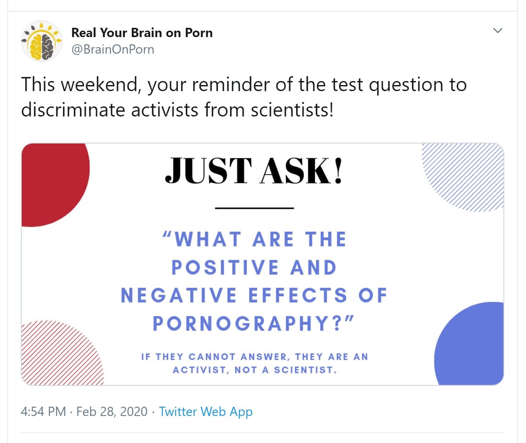Click the @BrainOnPorn handle
Image resolution: width=526 pixels, height=443 pixels.
[113, 49]
